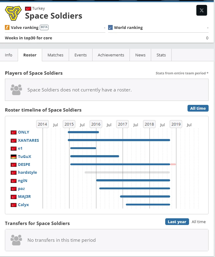
Task: Click XANTARES blue timeline bar
Action: click(x=119, y=140)
